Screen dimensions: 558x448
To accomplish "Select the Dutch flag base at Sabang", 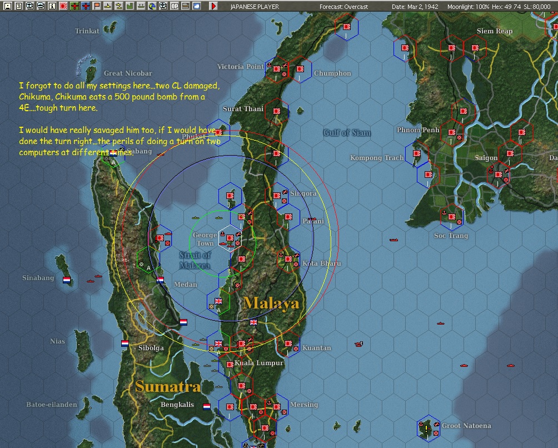I will [x=113, y=153].
